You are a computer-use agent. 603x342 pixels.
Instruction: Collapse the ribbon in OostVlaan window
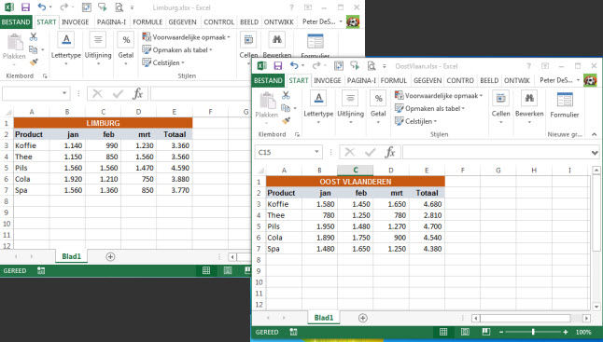point(595,134)
